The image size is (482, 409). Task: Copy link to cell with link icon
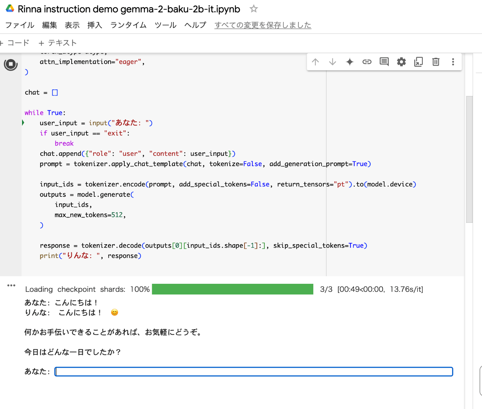(x=367, y=62)
